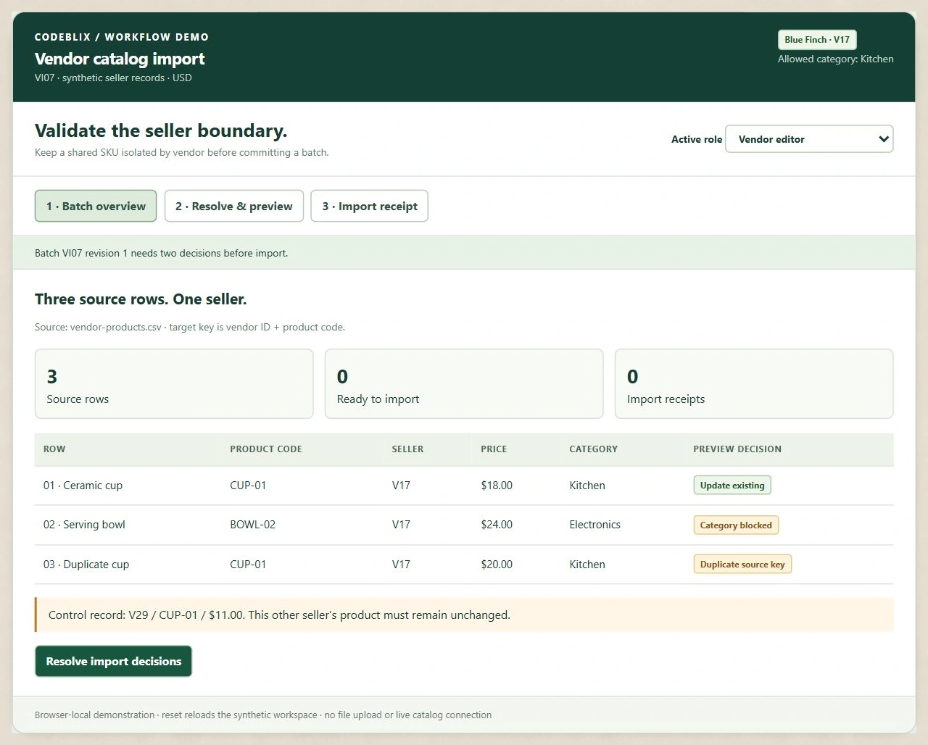The width and height of the screenshot is (928, 745).
Task: Click the Control record V29 notice
Action: click(x=464, y=615)
